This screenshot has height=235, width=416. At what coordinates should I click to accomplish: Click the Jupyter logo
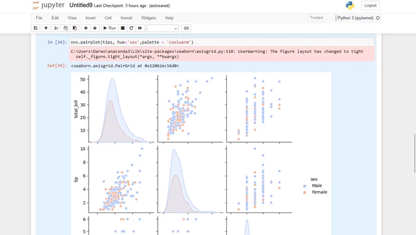click(x=48, y=5)
